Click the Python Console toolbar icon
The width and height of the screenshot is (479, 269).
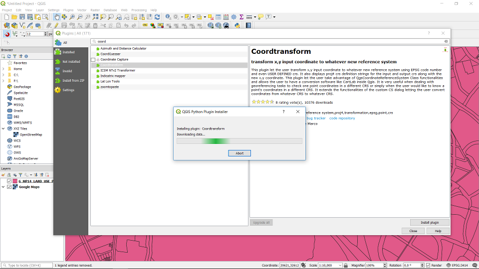(237, 25)
